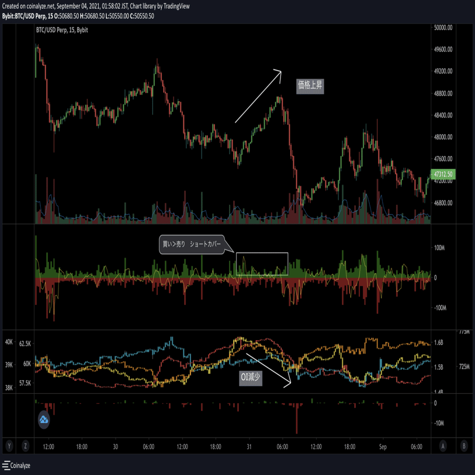Click the 1.6B open interest axis label
The image size is (475, 475).
coord(439,342)
